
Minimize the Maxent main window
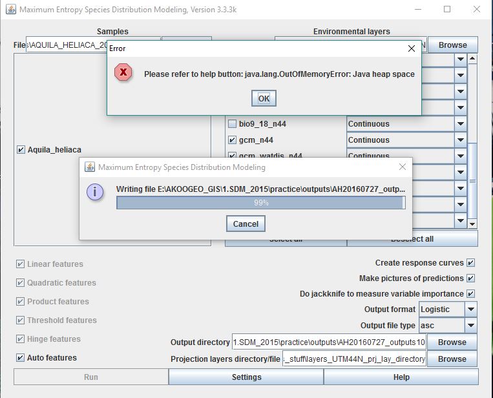[x=418, y=9]
